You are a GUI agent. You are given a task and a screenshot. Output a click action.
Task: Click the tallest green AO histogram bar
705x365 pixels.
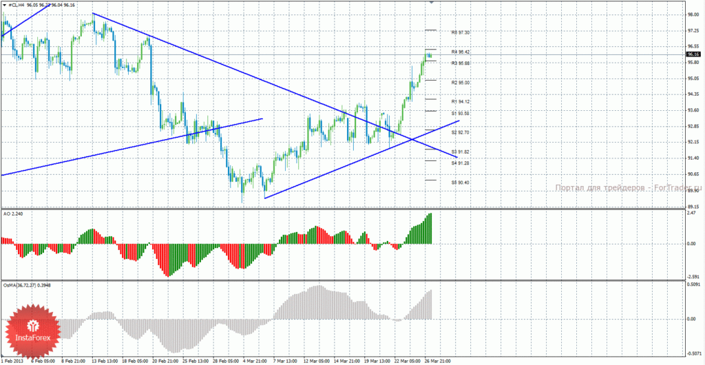[430, 229]
